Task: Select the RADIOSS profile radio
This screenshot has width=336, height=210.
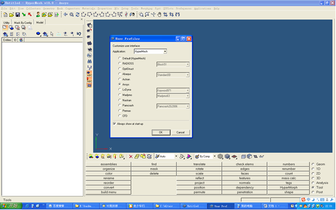Action: (x=120, y=63)
